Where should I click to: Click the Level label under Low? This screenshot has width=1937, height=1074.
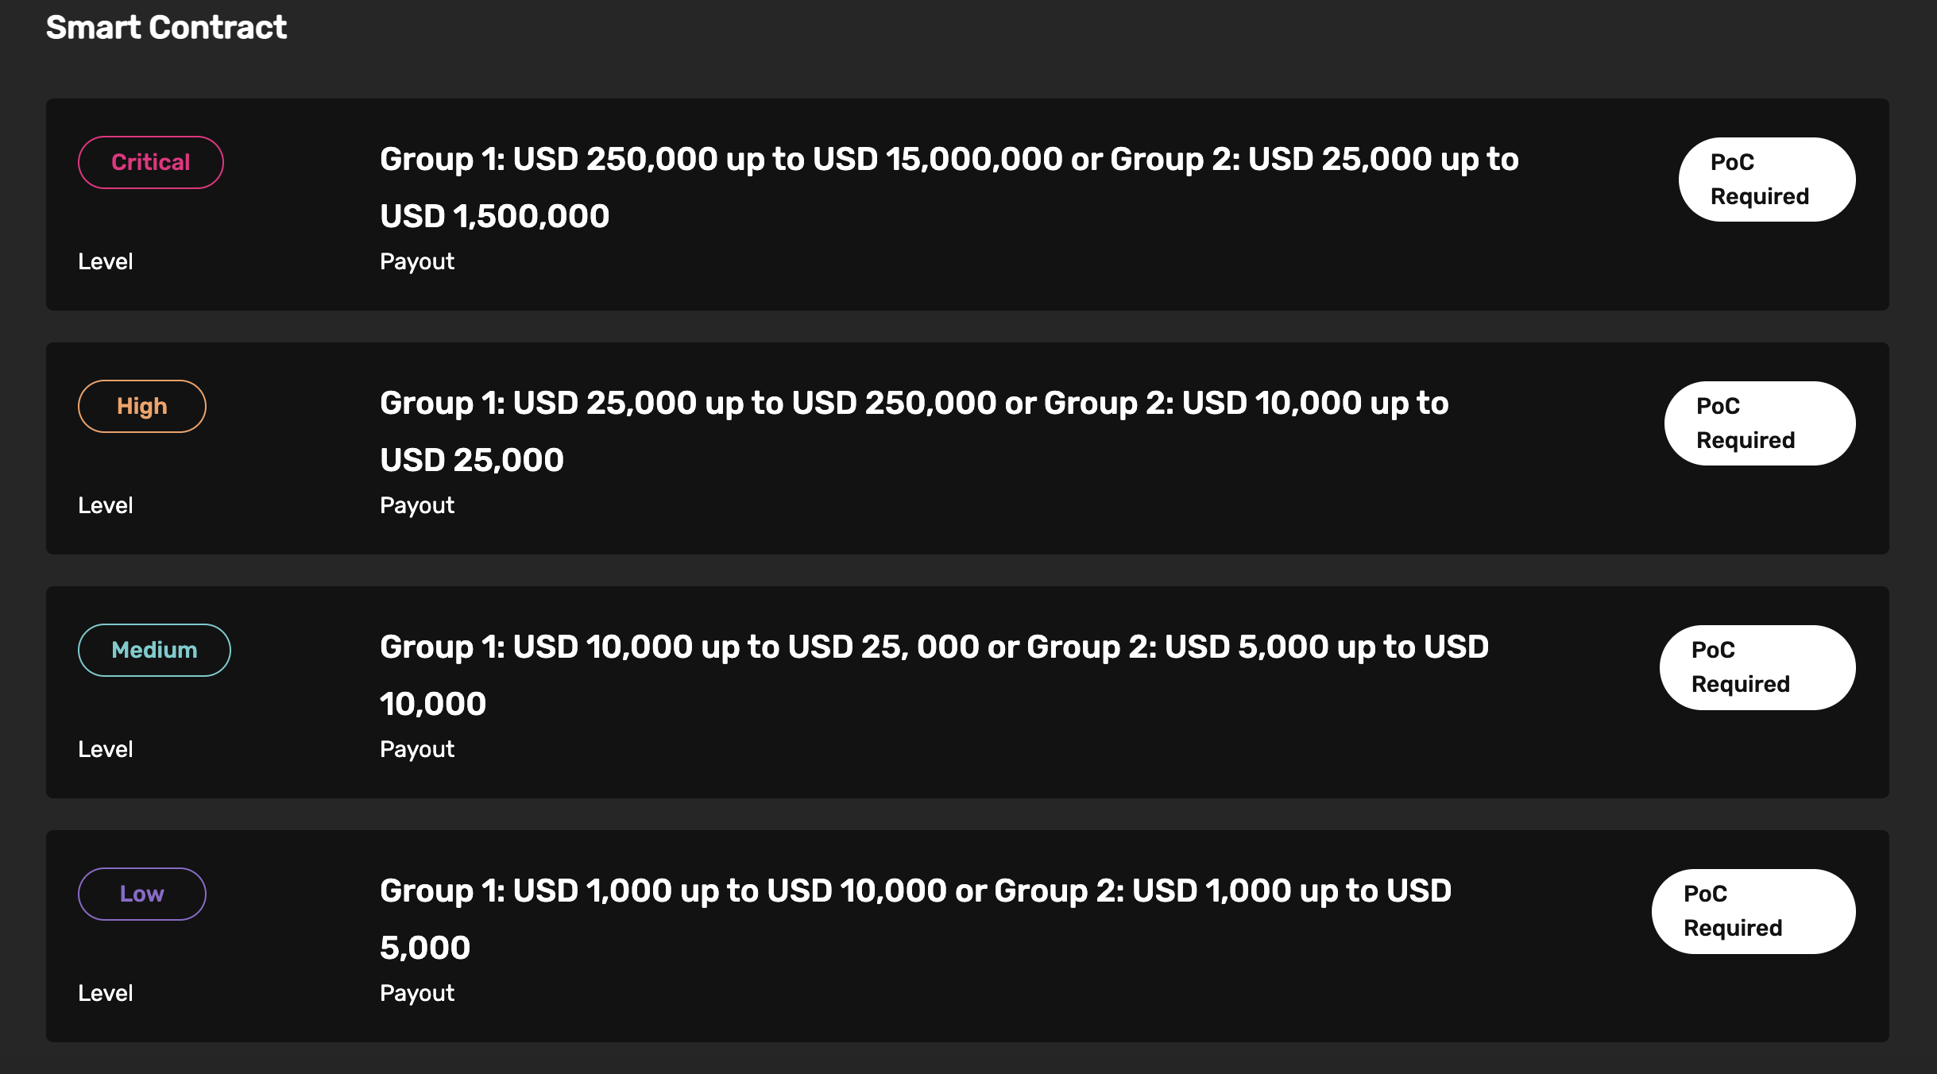point(106,993)
